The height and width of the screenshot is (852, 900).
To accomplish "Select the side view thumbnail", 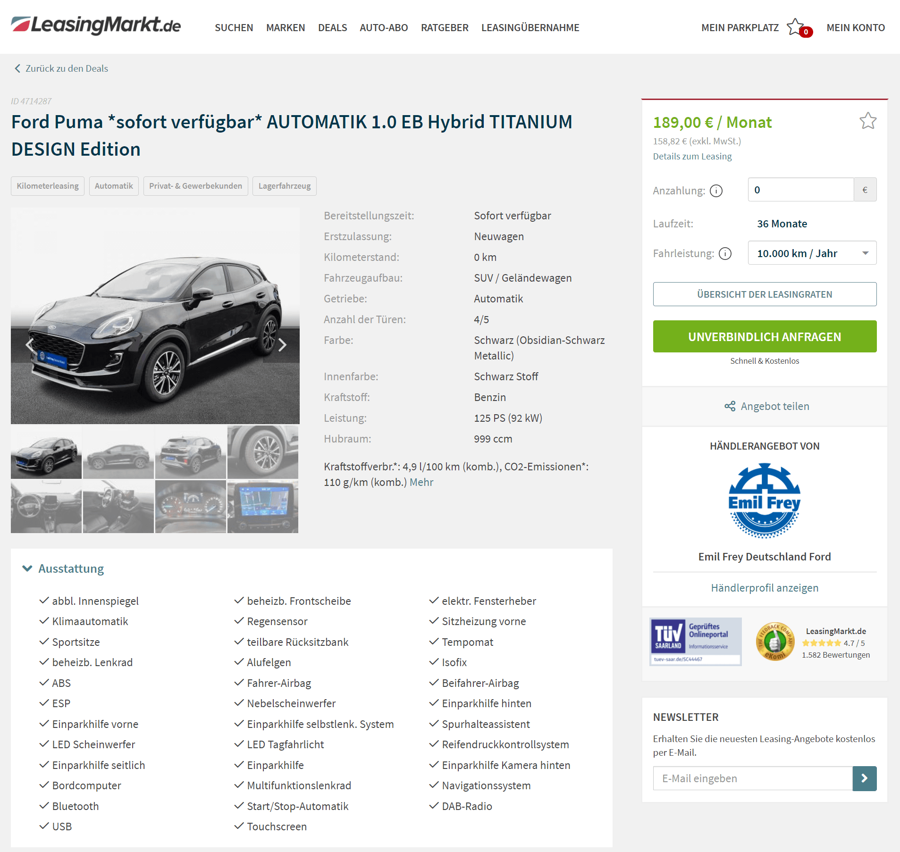I will (x=118, y=452).
